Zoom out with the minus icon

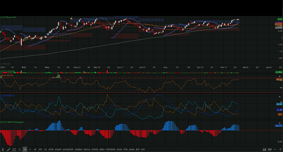click(275, 149)
